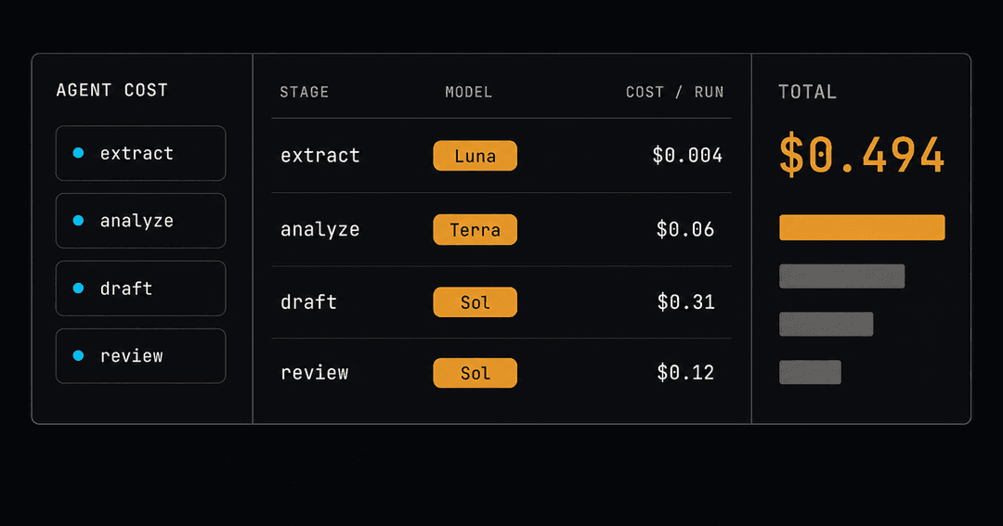Click the Terra model badge
The width and height of the screenshot is (1003, 526).
[475, 229]
